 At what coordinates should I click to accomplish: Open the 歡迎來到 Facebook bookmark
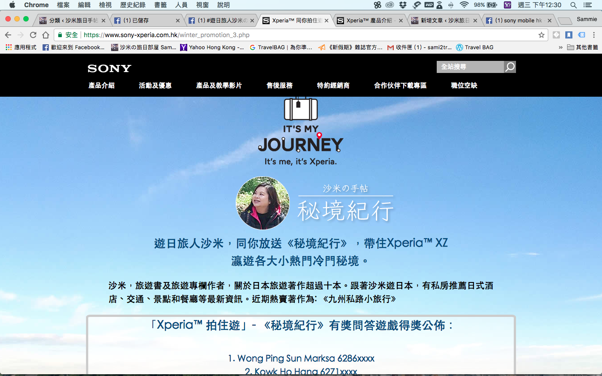[x=73, y=47]
